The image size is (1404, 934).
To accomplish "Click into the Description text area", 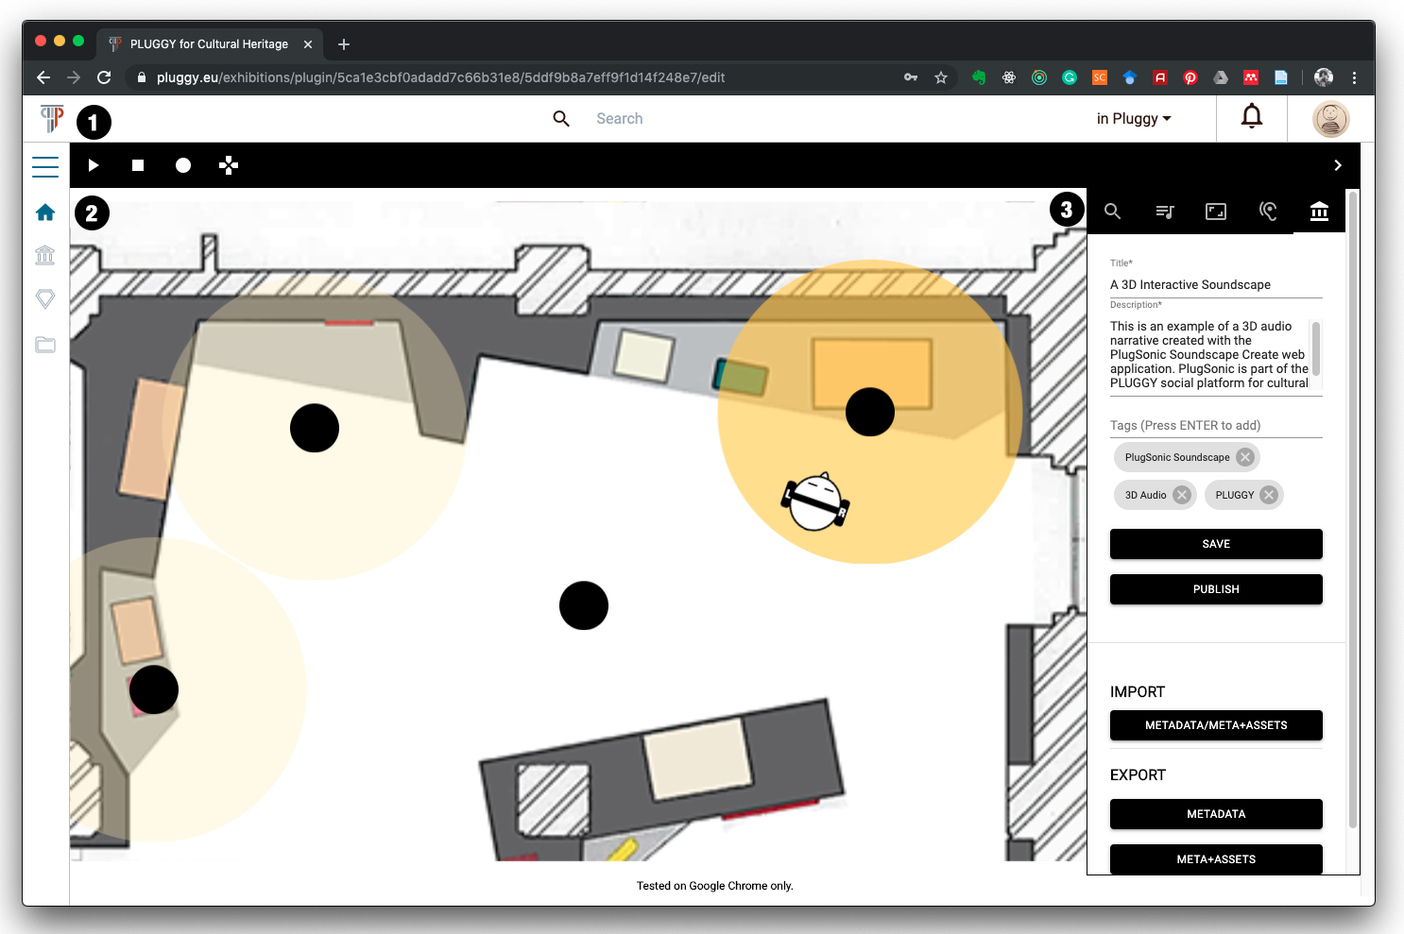I will (x=1209, y=354).
